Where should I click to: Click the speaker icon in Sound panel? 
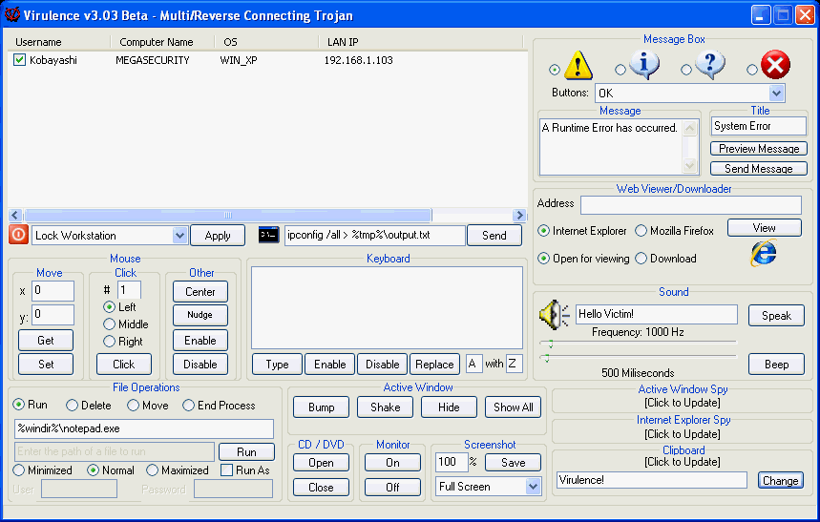click(x=554, y=314)
